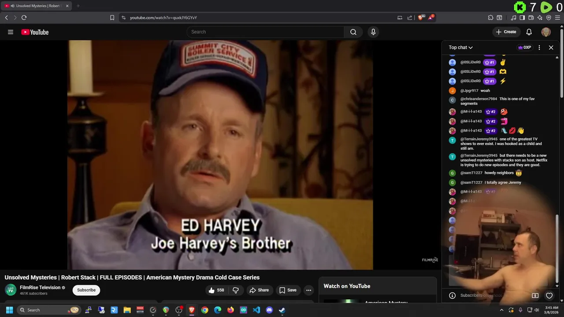Open the Brave music playlist icon
Image resolution: width=564 pixels, height=317 pixels.
click(x=513, y=18)
